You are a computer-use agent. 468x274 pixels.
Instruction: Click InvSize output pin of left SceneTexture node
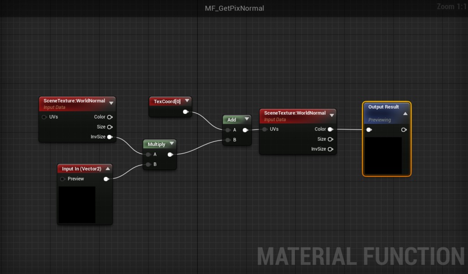pyautogui.click(x=110, y=137)
